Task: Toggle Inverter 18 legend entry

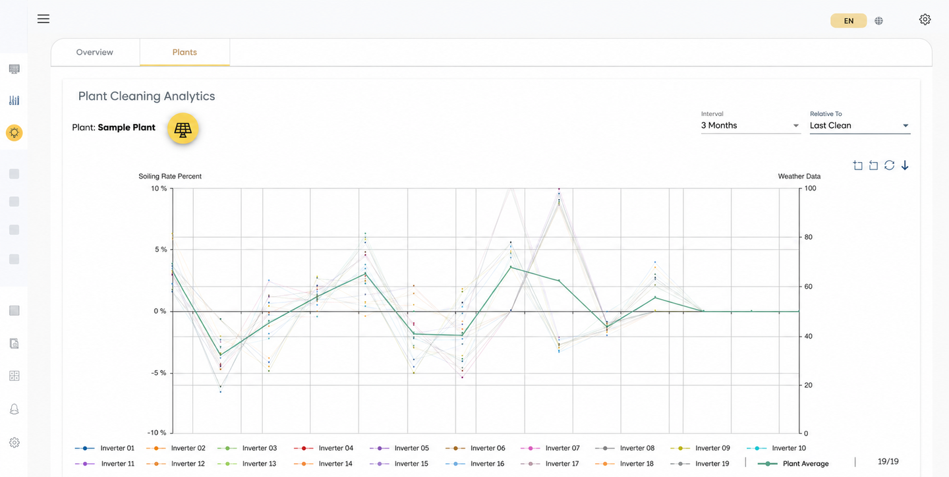Action: (x=624, y=464)
